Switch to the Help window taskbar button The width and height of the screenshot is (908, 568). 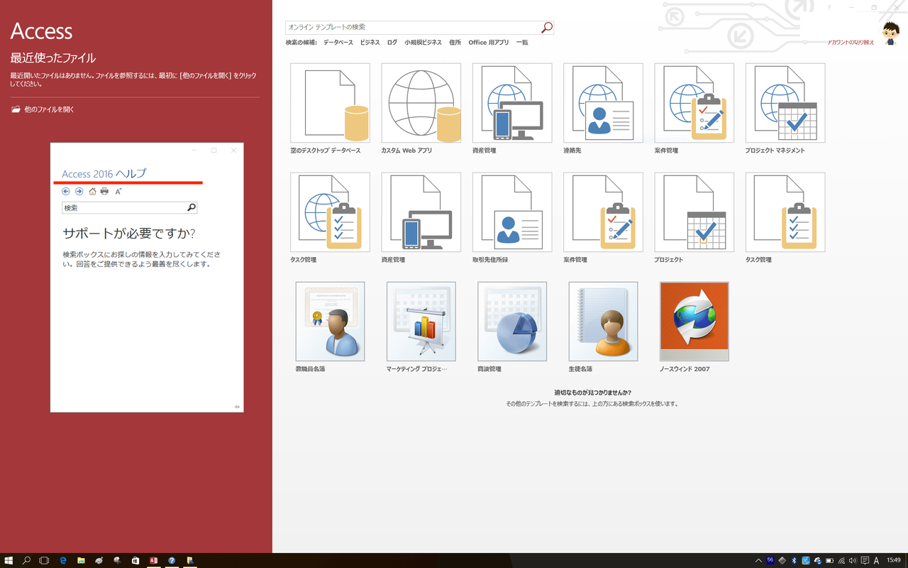(172, 560)
